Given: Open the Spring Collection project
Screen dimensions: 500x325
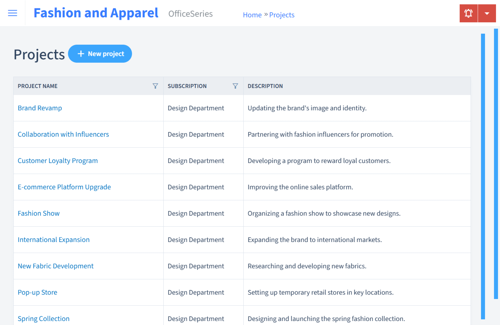Looking at the screenshot, I should tap(43, 319).
